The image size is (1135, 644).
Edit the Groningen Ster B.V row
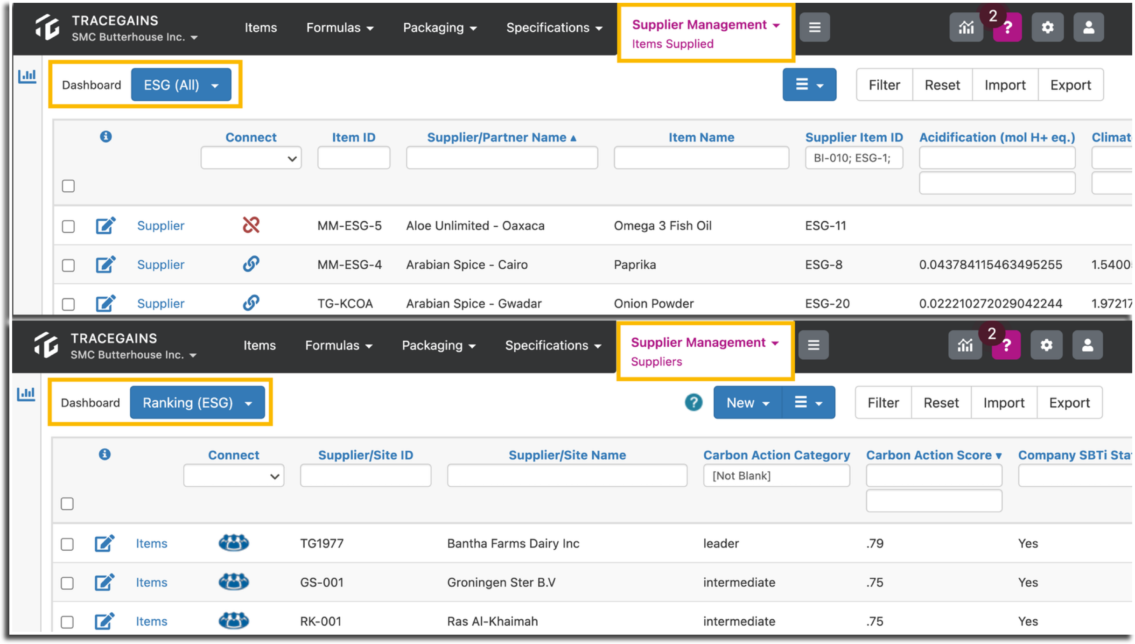pos(105,582)
